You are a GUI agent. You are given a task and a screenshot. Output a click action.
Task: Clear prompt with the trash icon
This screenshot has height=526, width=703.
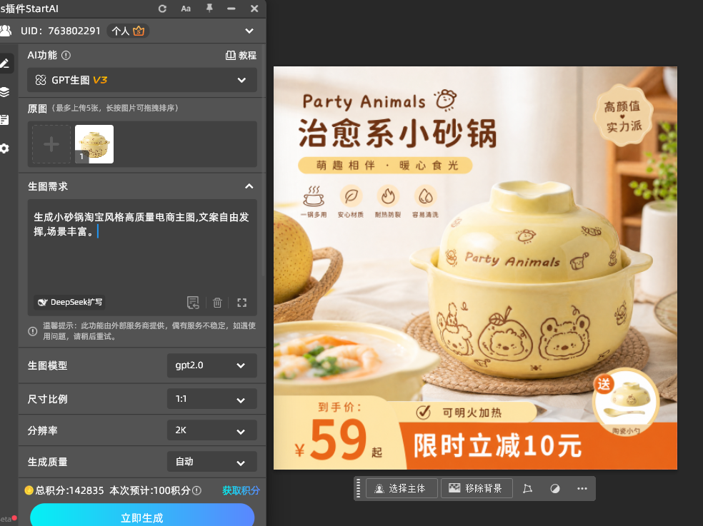pyautogui.click(x=217, y=303)
